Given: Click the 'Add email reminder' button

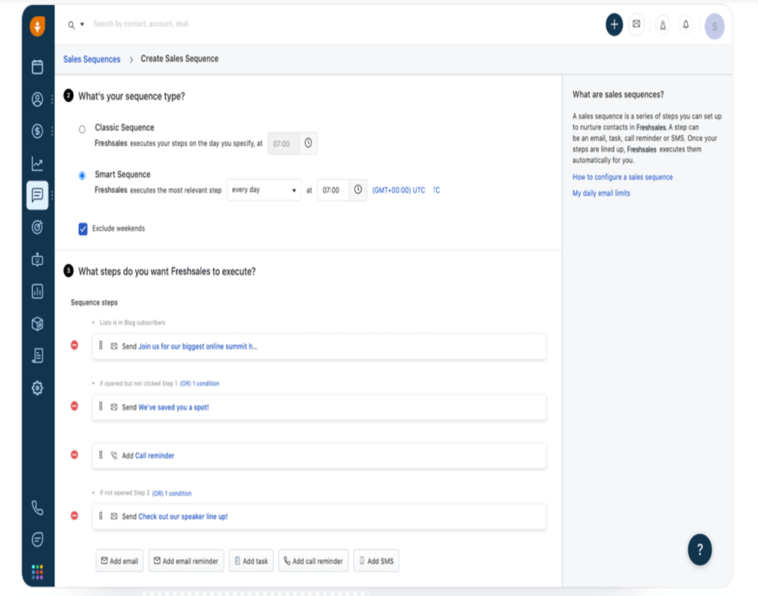Looking at the screenshot, I should (186, 560).
